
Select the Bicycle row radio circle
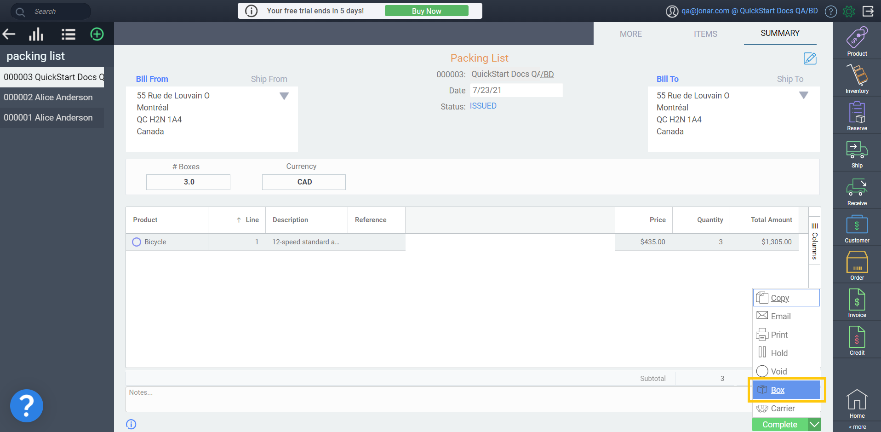point(137,242)
